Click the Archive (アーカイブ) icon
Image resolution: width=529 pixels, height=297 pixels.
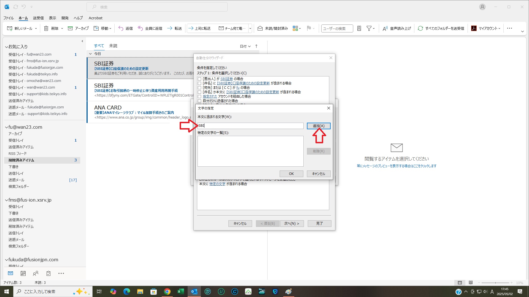(x=70, y=28)
